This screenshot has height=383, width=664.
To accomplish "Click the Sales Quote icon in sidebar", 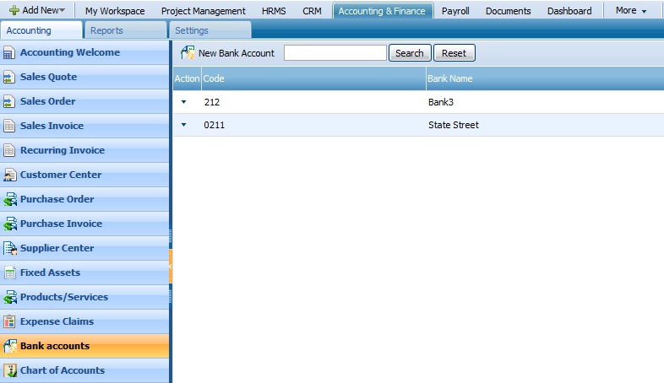I will pyautogui.click(x=9, y=78).
